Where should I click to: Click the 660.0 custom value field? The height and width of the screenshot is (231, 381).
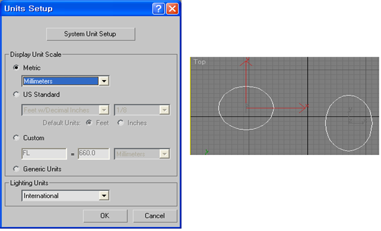[93, 154]
